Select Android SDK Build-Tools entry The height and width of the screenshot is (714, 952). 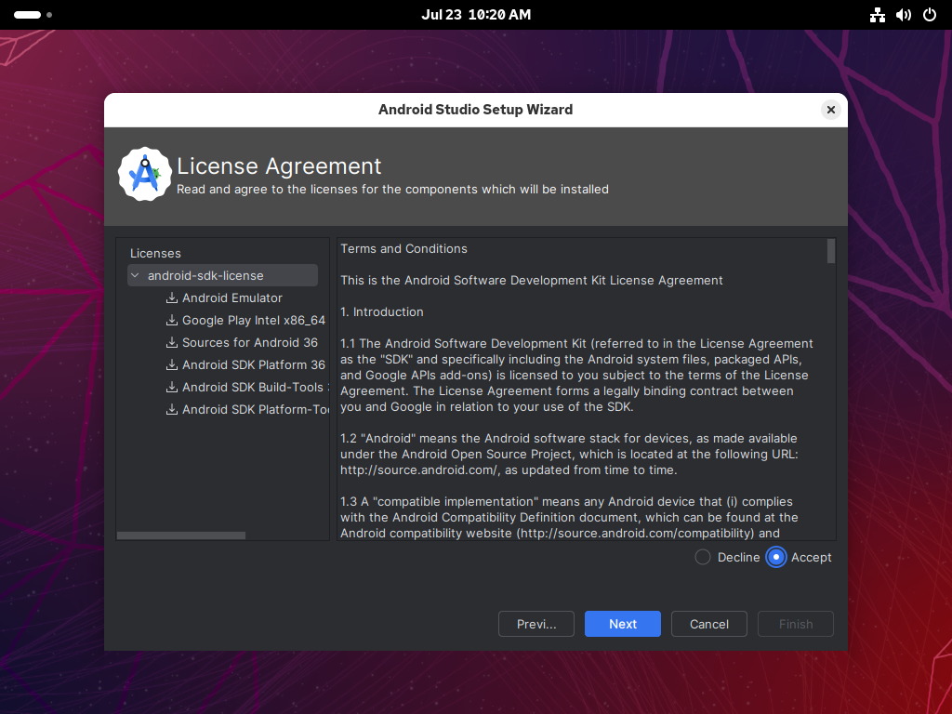[255, 388]
